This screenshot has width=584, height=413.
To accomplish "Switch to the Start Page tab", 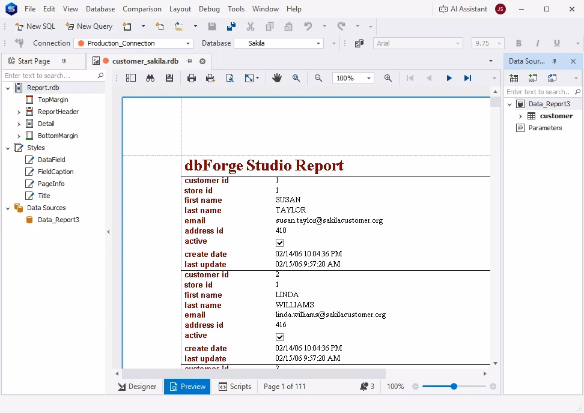I will coord(34,61).
